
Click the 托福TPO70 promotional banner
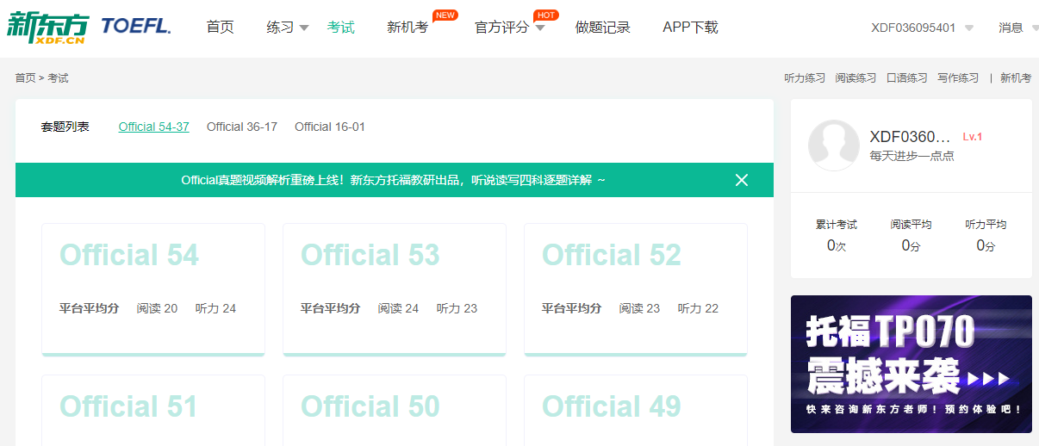coord(911,363)
